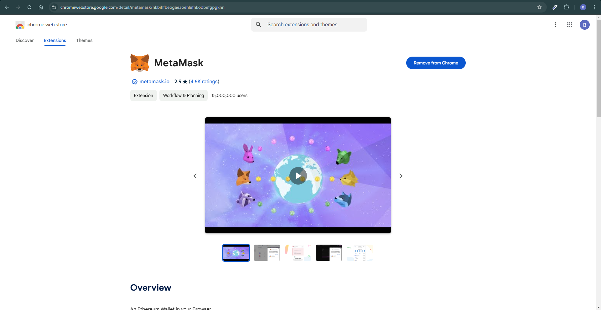The height and width of the screenshot is (310, 601).
Task: Open the web store three-dot menu
Action: tap(555, 25)
